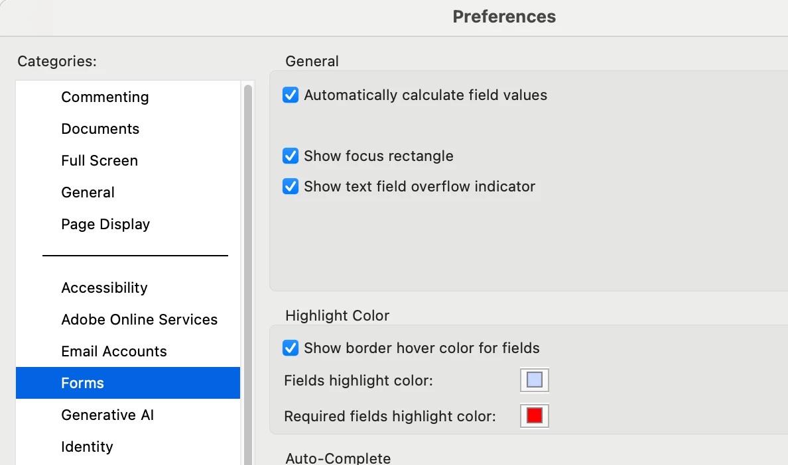
Task: Open the Required fields highlight color swatch
Action: (x=534, y=416)
